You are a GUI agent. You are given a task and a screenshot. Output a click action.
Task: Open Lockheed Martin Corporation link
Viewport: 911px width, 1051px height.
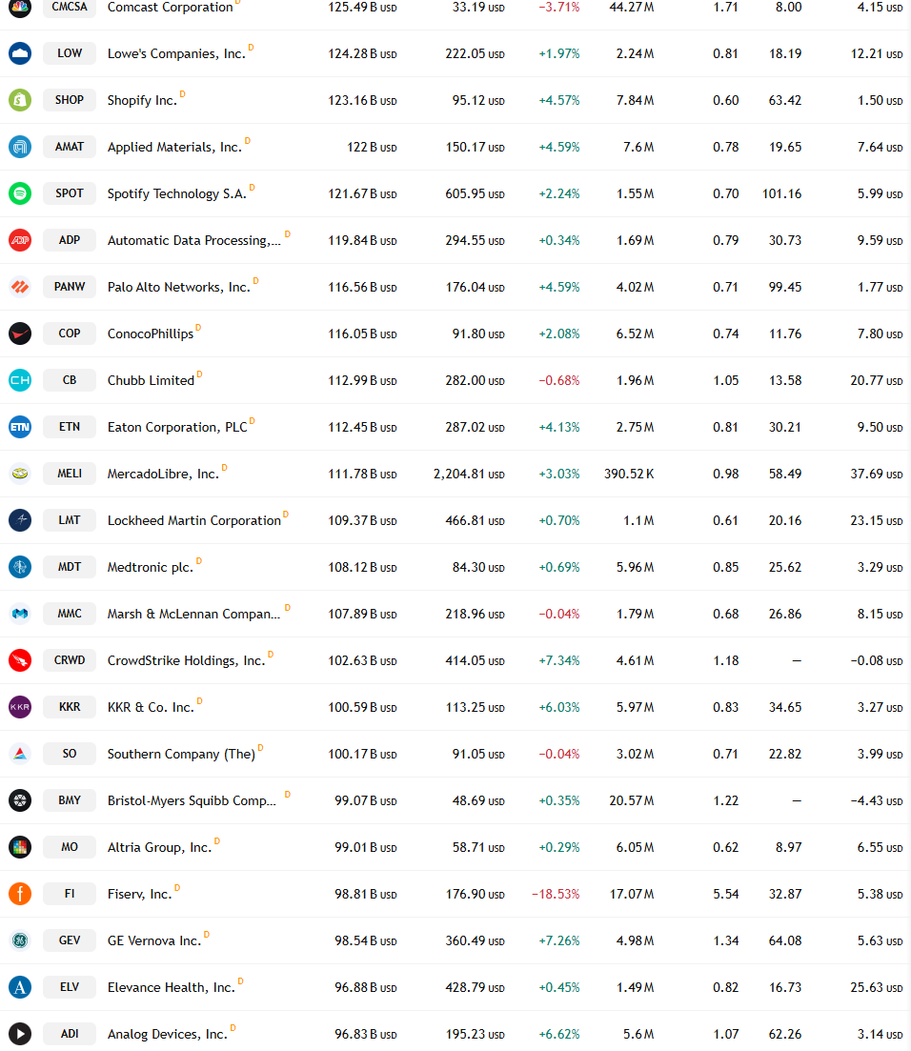193,520
